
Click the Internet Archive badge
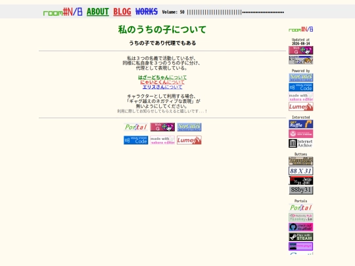[301, 143]
